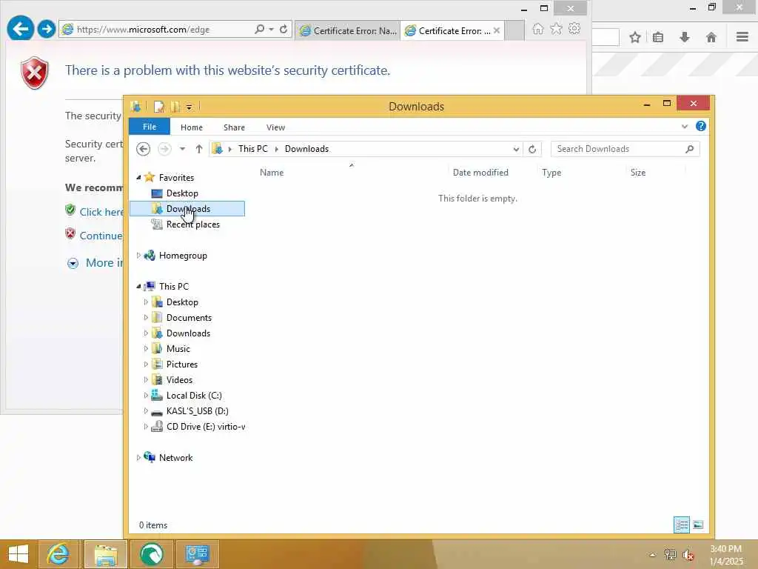Image resolution: width=758 pixels, height=569 pixels.
Task: Open downloads arrow in background browser
Action: tap(685, 37)
